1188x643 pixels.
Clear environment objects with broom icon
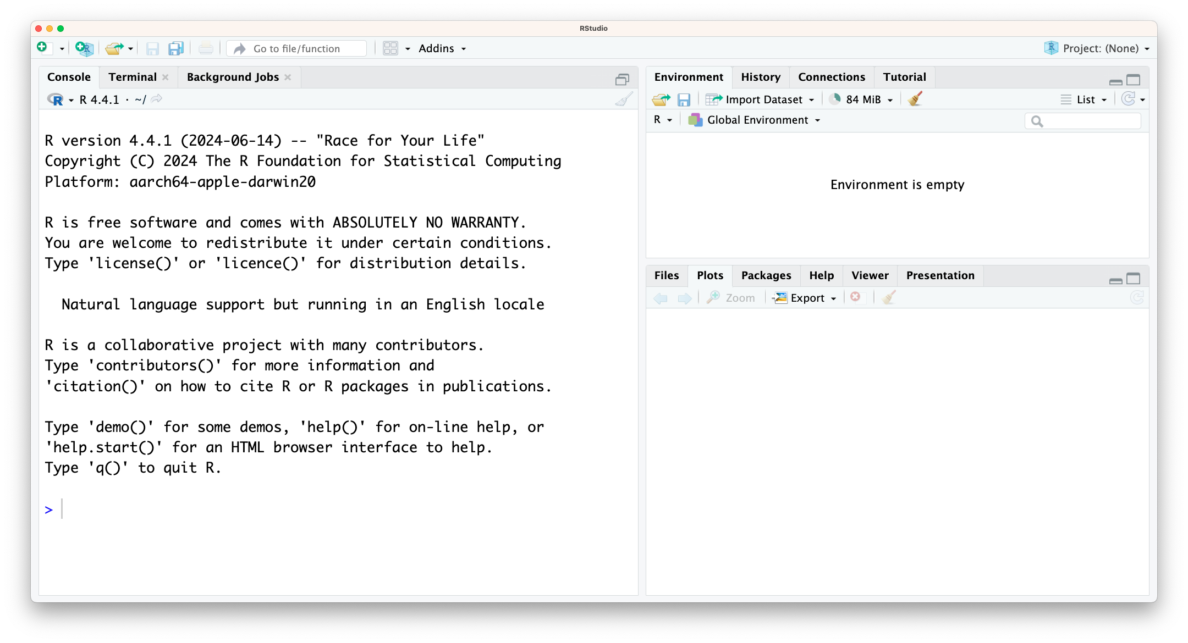click(x=915, y=99)
